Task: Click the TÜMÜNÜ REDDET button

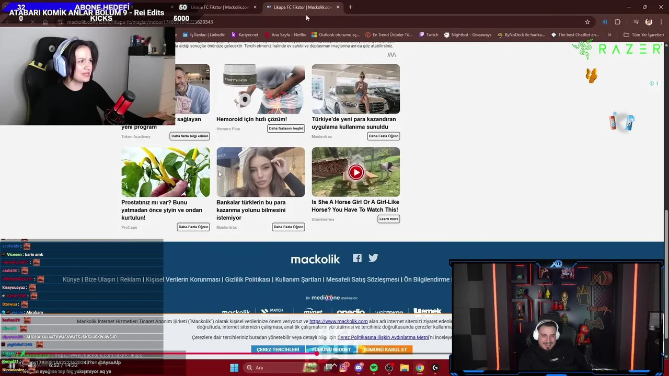Action: (x=331, y=349)
